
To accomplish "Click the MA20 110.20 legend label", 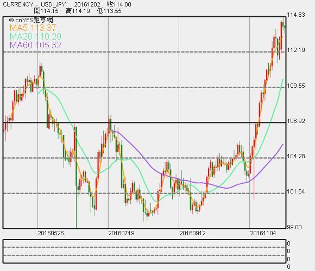I will coord(35,36).
